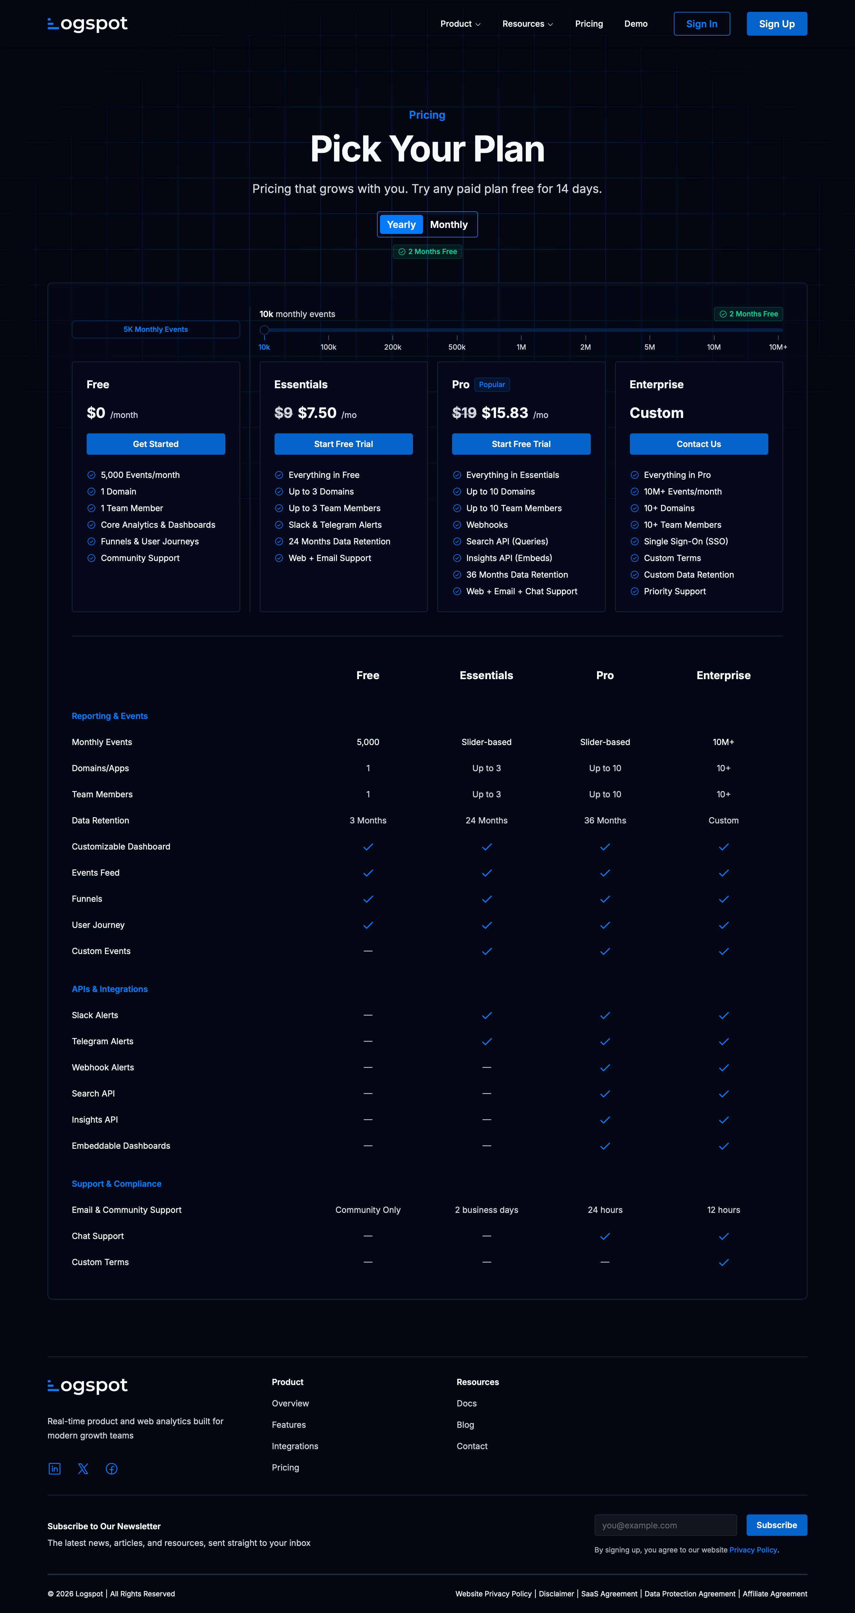Start Free Trial for Pro plan
The height and width of the screenshot is (1613, 855).
[x=521, y=444]
